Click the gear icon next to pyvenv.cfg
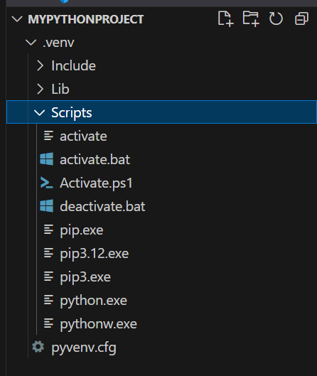Screen dimensions: 317x376 coord(38,347)
